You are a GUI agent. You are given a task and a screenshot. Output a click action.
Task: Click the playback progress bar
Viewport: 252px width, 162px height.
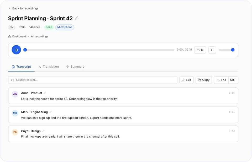coord(99,50)
